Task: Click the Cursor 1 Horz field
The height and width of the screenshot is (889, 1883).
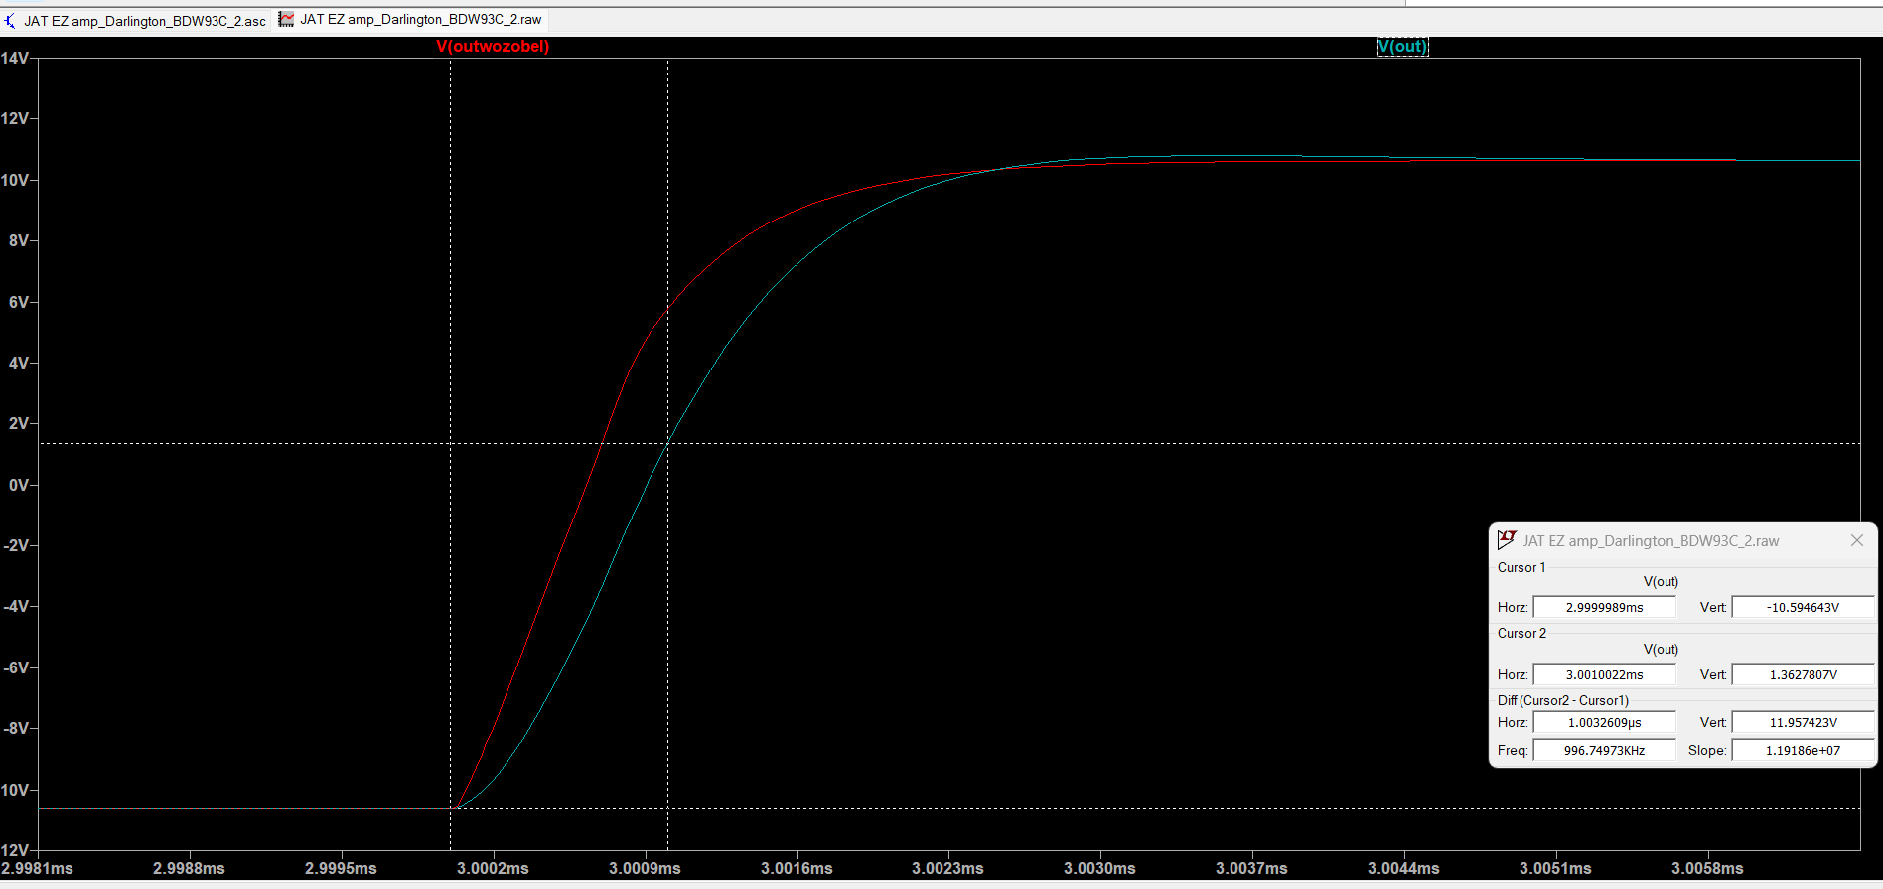Action: 1604,607
